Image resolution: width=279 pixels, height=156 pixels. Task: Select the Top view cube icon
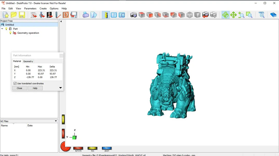tap(142, 15)
